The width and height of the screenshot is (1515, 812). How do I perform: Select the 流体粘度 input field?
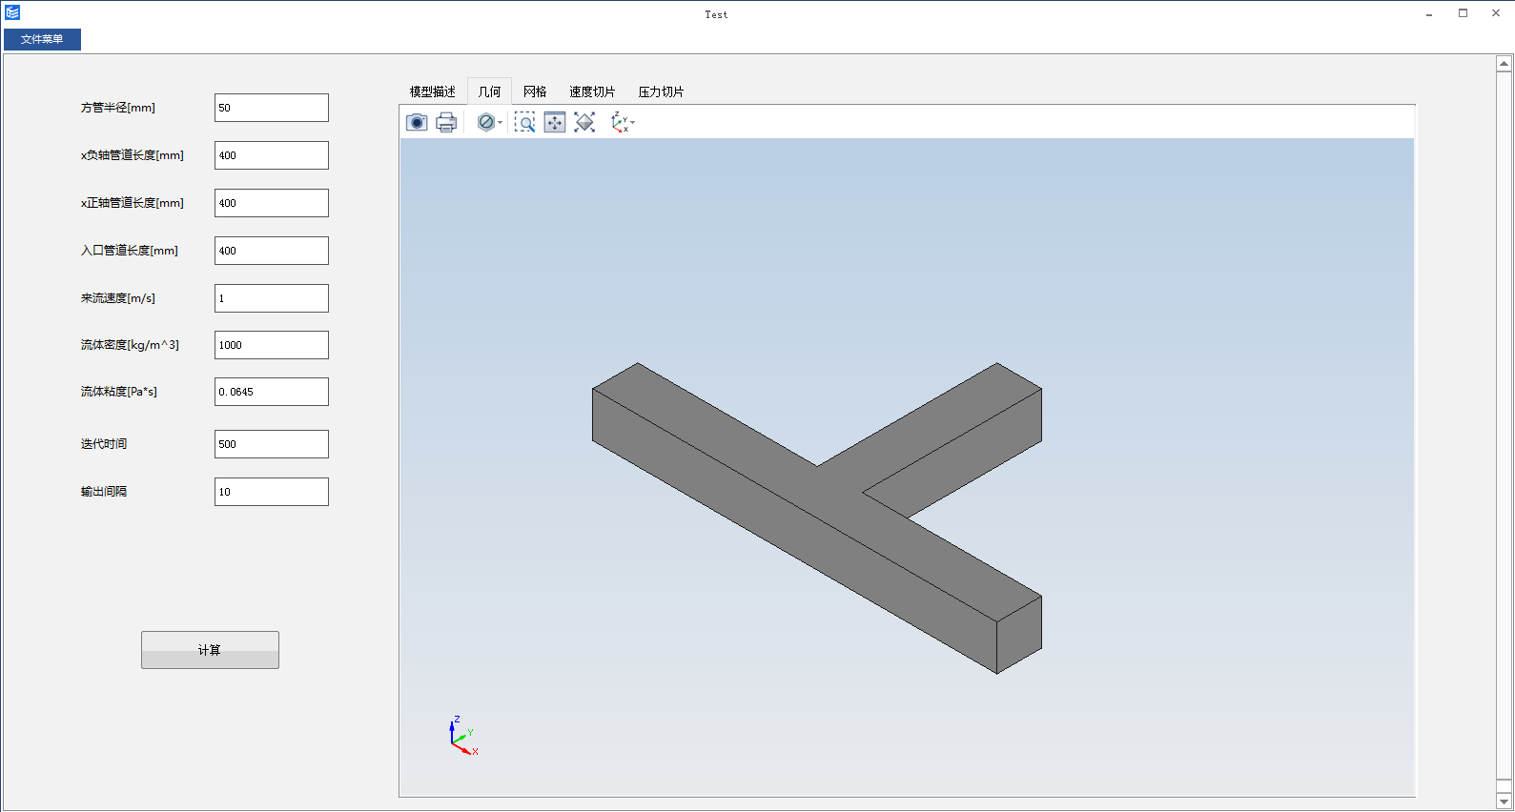[x=272, y=392]
